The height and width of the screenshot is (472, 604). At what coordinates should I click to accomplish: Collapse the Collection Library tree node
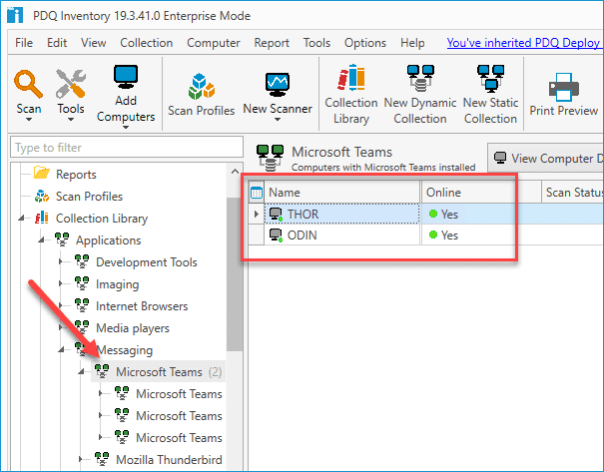tap(21, 219)
